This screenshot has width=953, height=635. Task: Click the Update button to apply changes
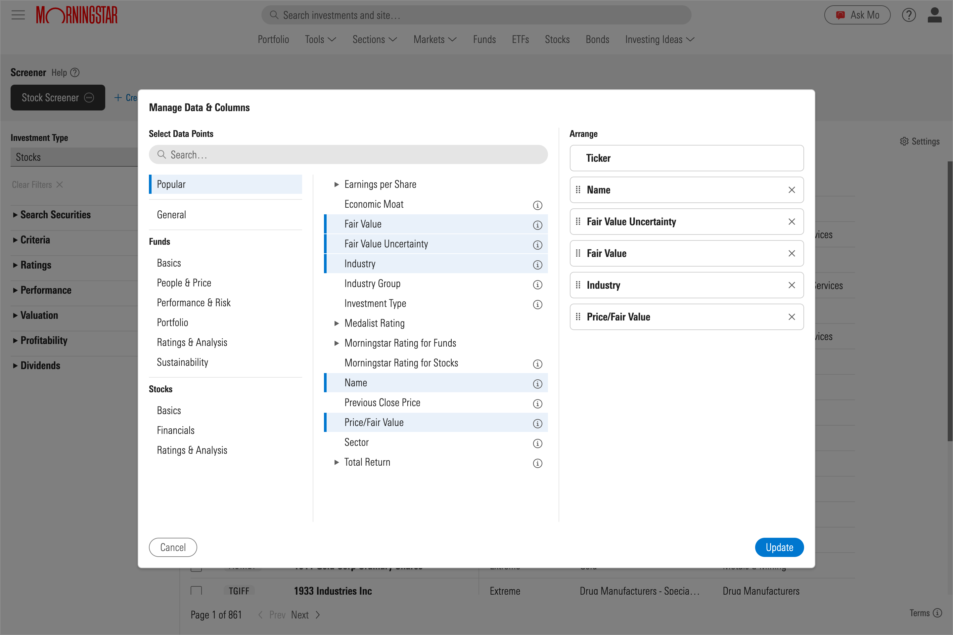779,547
